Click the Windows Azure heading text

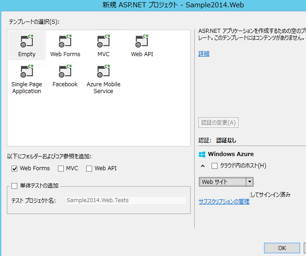coord(231,154)
